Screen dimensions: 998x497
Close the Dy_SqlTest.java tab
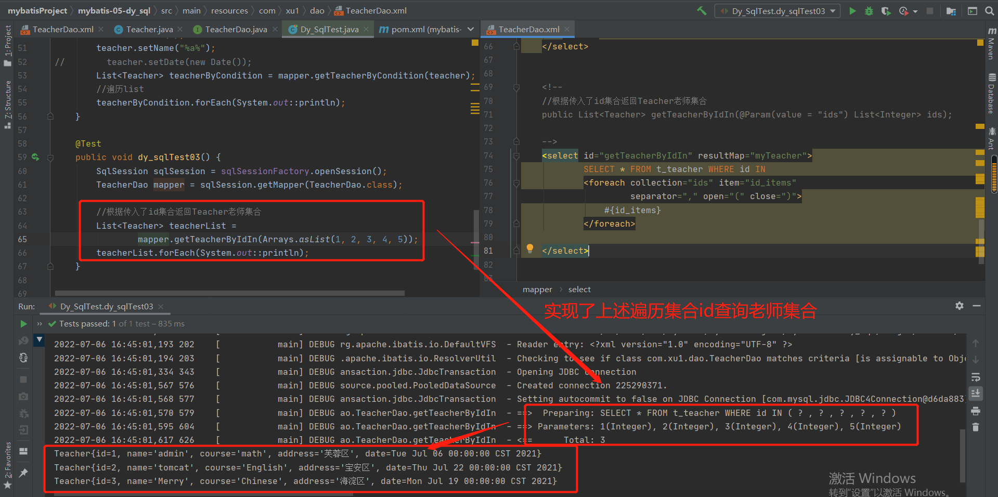tap(366, 30)
